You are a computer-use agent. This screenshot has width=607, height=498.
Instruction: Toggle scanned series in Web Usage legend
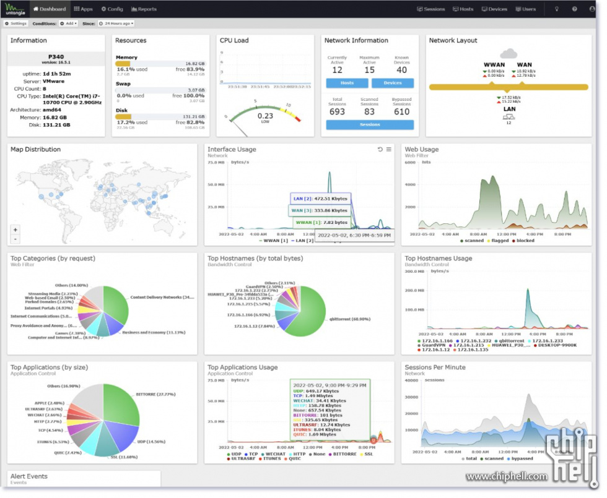pos(472,241)
